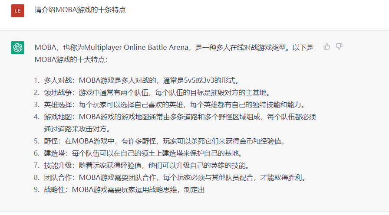The width and height of the screenshot is (389, 215).
Task: Click list item 7 about 技能升级
Action: tap(147, 166)
